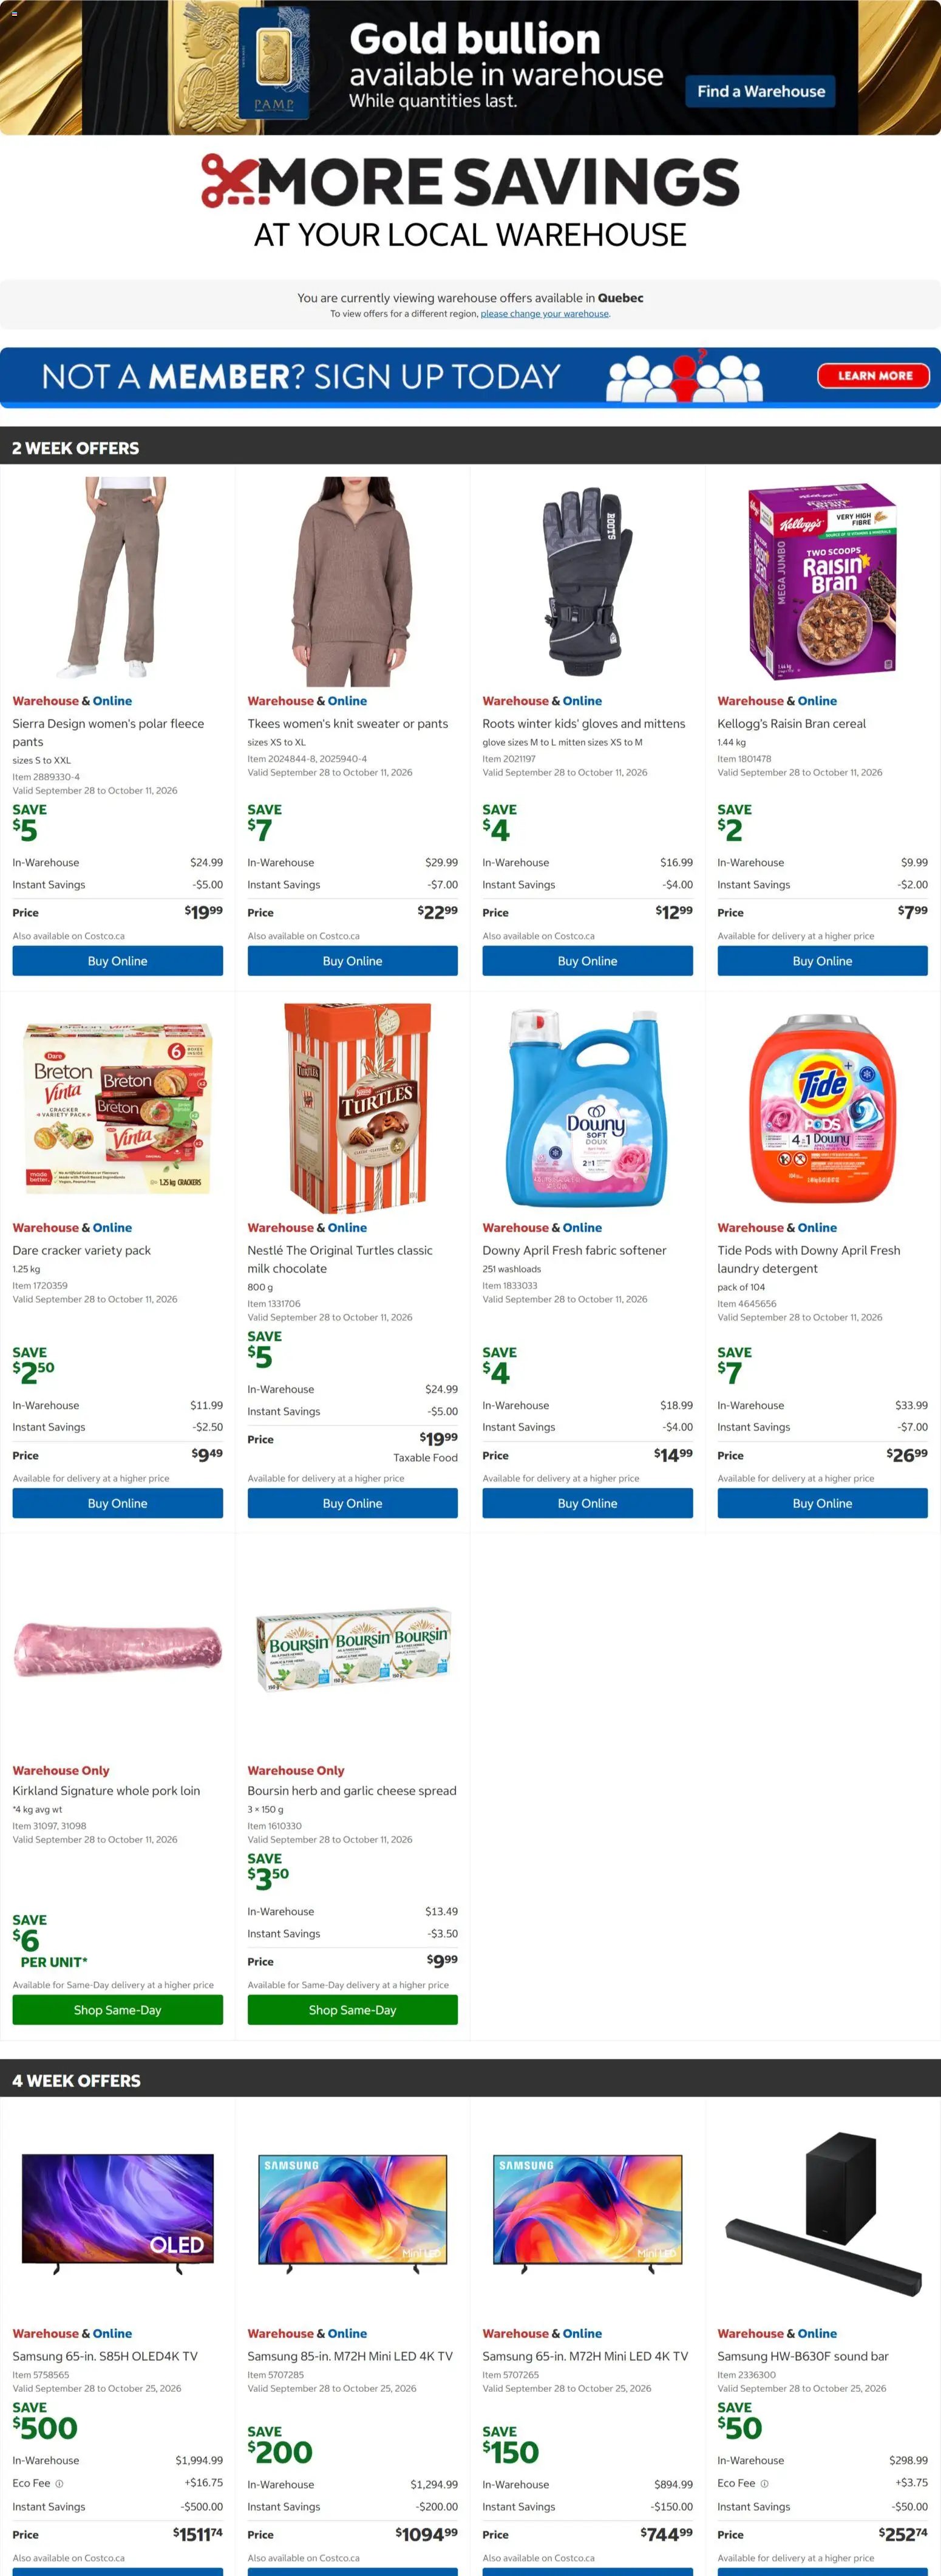Follow the please change your warehouse link
The width and height of the screenshot is (941, 2576).
coord(545,314)
